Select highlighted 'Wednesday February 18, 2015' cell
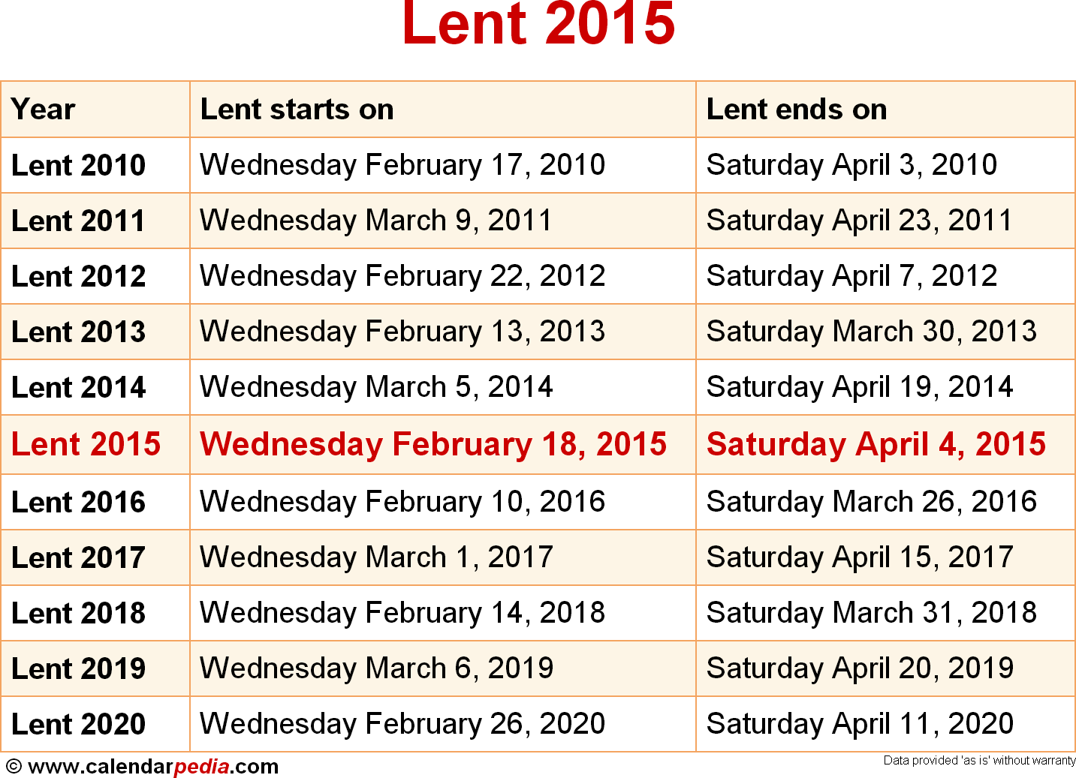This screenshot has height=778, width=1076. (x=433, y=444)
